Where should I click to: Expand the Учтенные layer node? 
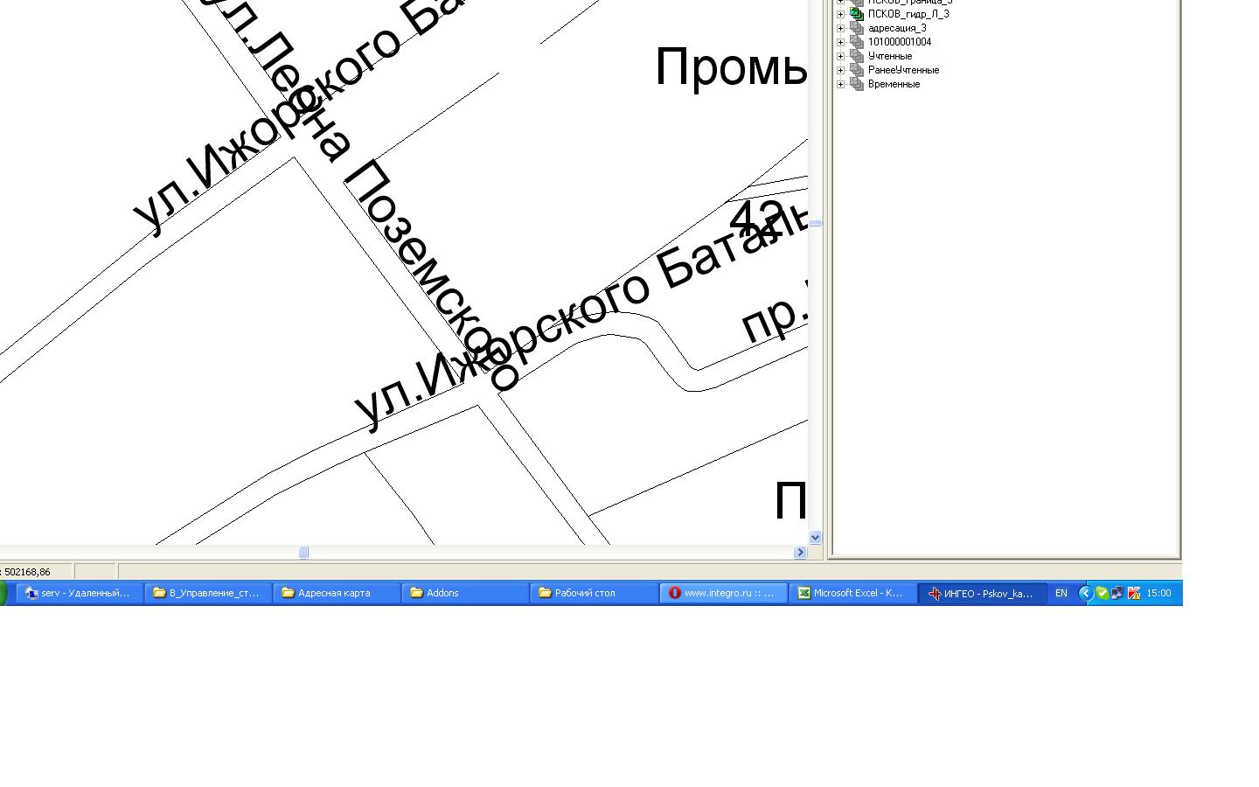click(x=841, y=56)
